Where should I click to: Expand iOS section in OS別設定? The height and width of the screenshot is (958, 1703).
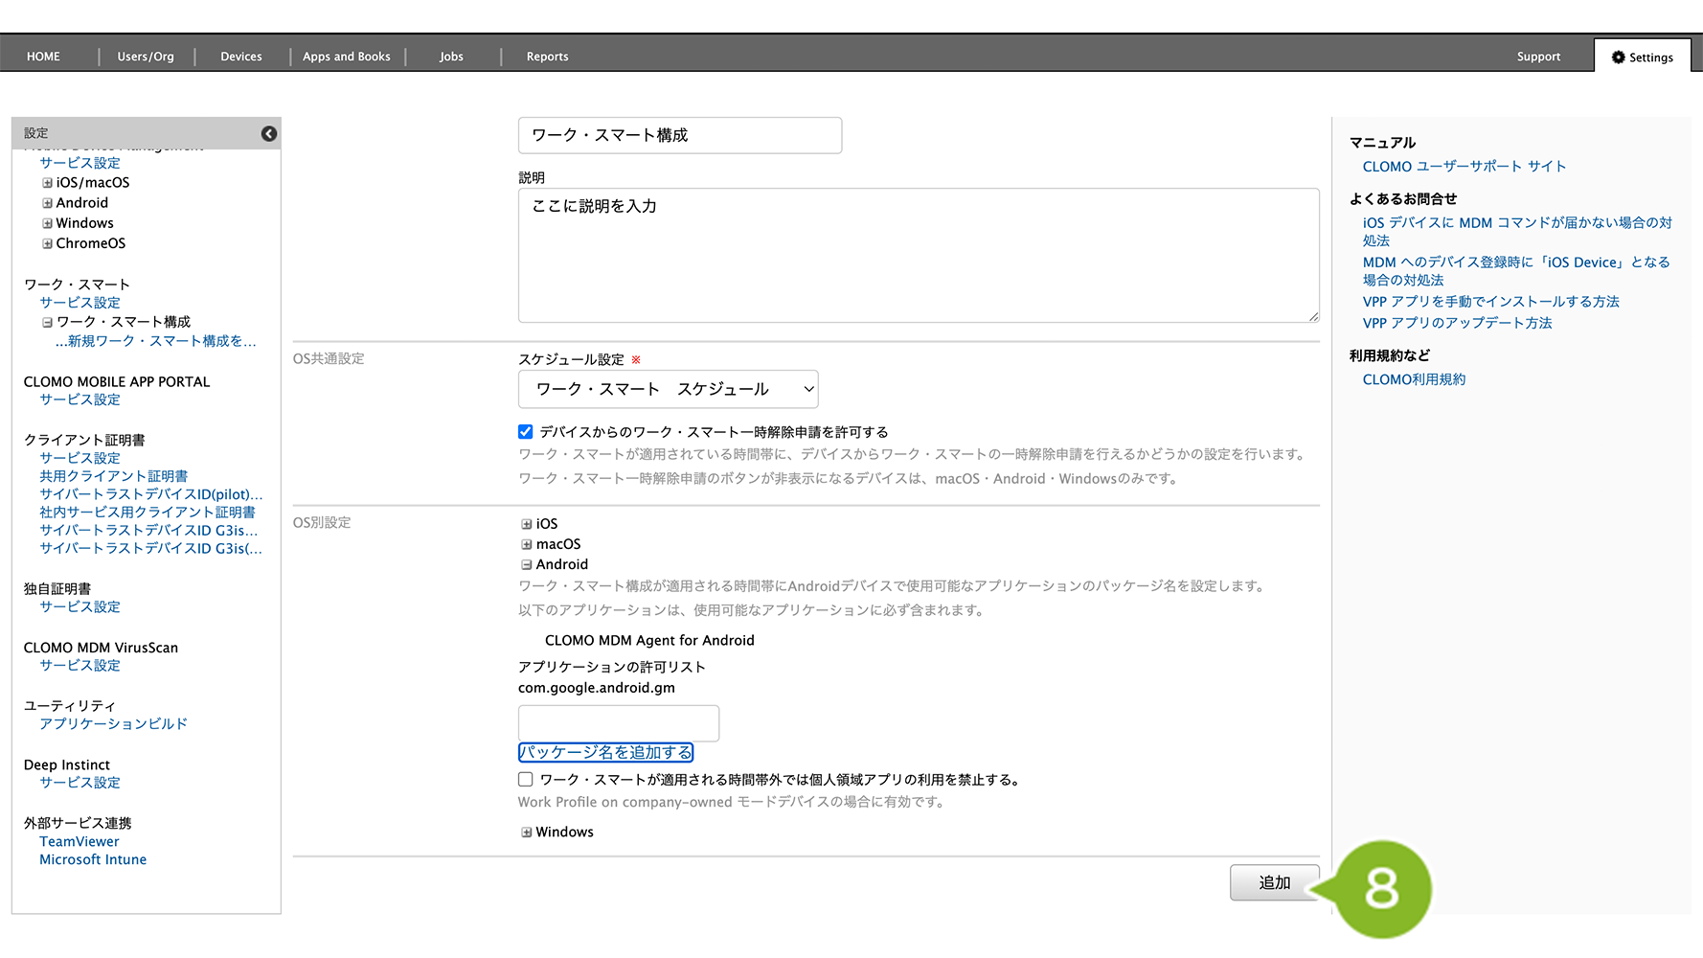click(527, 524)
